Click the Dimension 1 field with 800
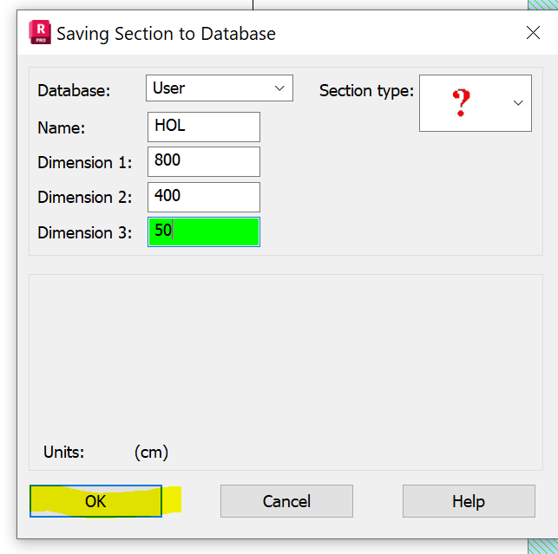This screenshot has width=558, height=554. pos(204,161)
